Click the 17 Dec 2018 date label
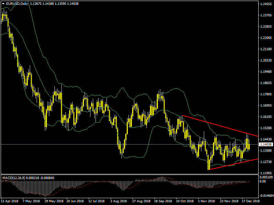This screenshot has width=274, height=205. [251, 202]
